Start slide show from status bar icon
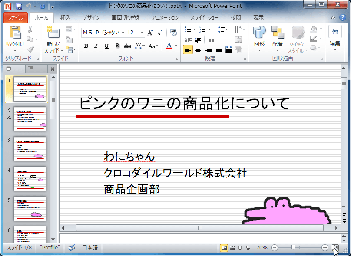Screen dimensions: 351x256 [x=248, y=247]
